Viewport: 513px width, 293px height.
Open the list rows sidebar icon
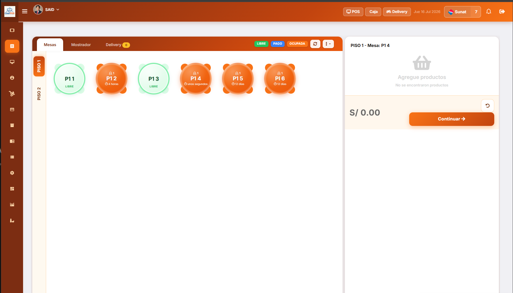tap(12, 157)
